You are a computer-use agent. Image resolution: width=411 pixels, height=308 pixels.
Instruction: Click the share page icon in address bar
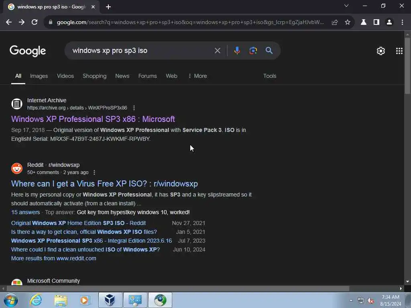click(x=334, y=22)
